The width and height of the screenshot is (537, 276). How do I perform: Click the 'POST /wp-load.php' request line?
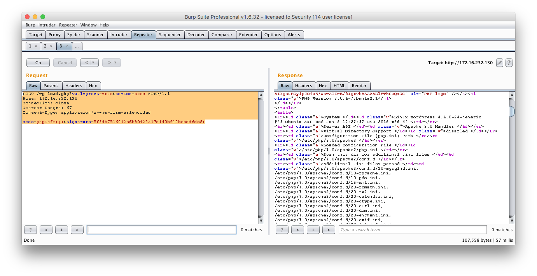(96, 94)
